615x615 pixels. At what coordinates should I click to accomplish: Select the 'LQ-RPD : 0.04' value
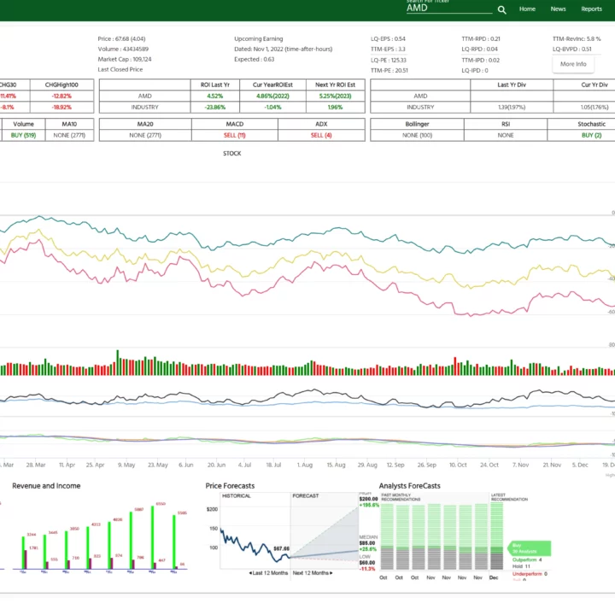click(x=479, y=49)
